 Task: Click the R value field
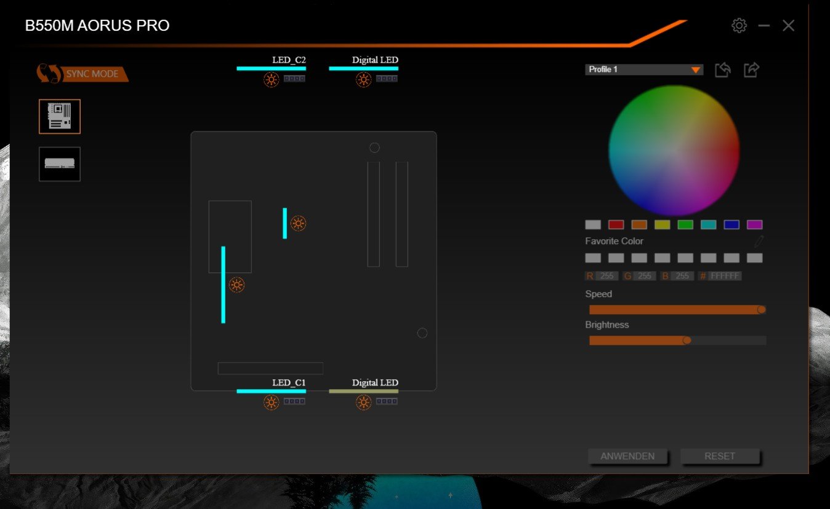point(606,276)
